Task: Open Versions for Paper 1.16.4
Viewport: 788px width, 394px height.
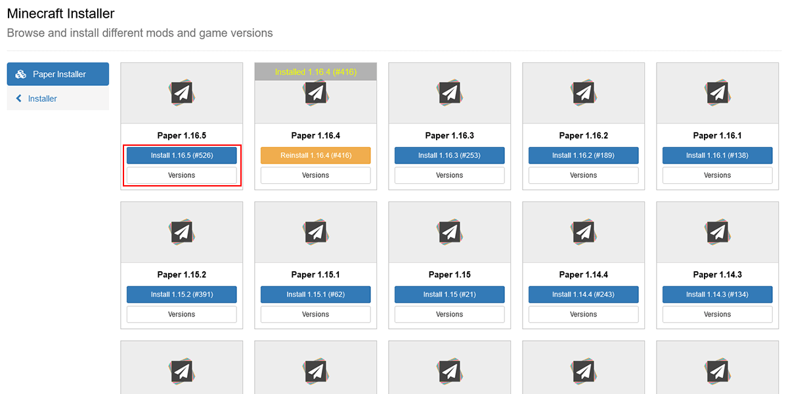Action: tap(316, 175)
